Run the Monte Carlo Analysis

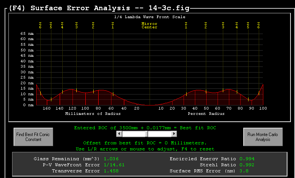click(x=262, y=136)
